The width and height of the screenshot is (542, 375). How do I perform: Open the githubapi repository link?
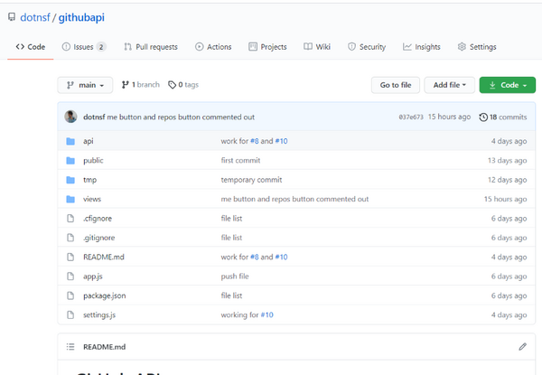coord(81,17)
